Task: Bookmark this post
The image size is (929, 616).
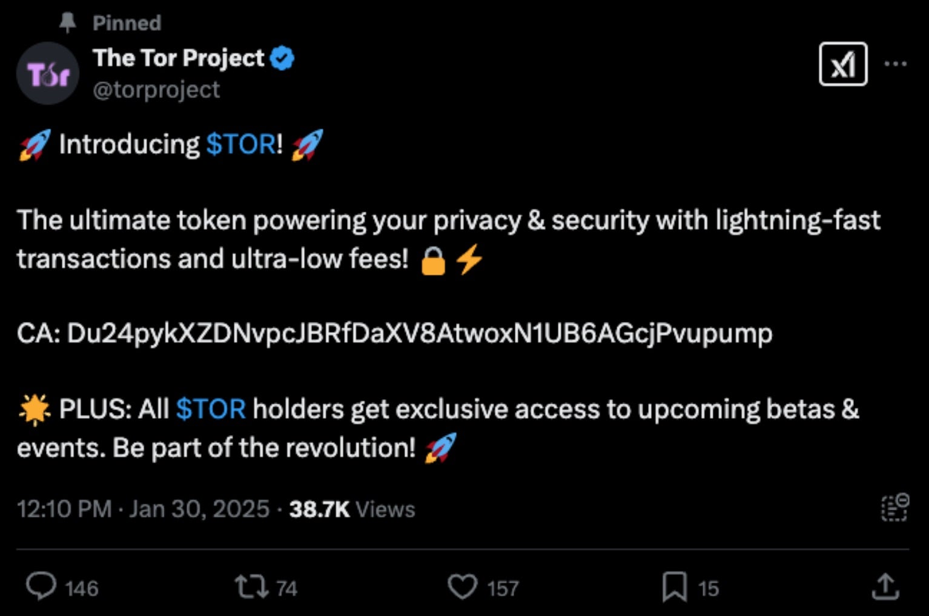Action: point(674,587)
